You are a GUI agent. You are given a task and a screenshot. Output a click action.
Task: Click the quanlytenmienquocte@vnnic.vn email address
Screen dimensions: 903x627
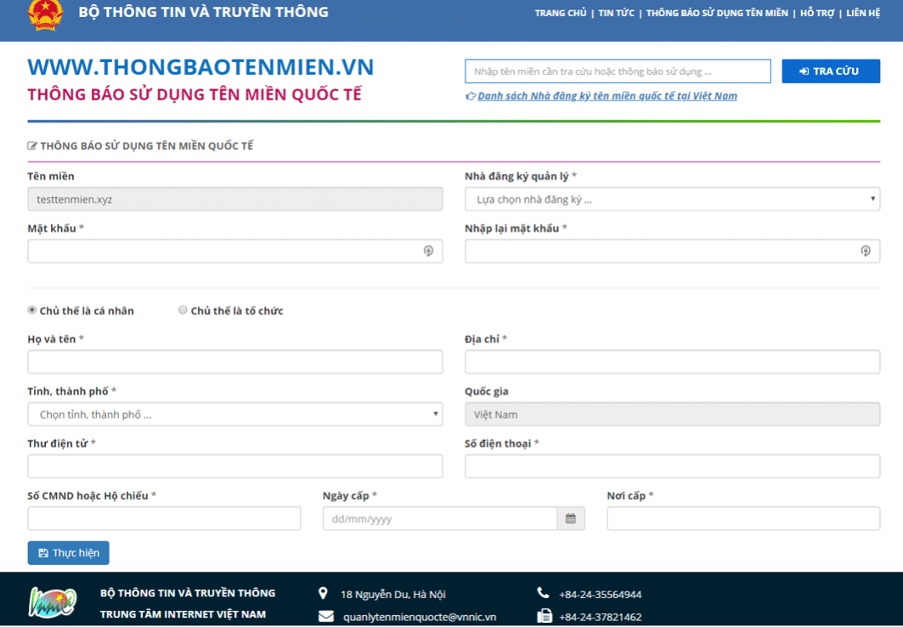tap(420, 617)
